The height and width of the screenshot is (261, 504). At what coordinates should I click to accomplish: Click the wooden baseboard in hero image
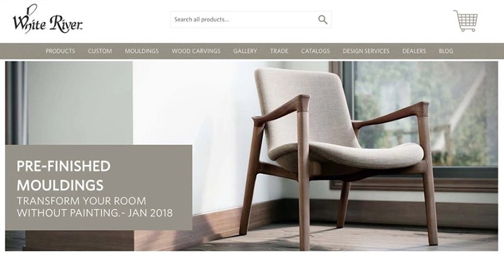click(x=402, y=213)
